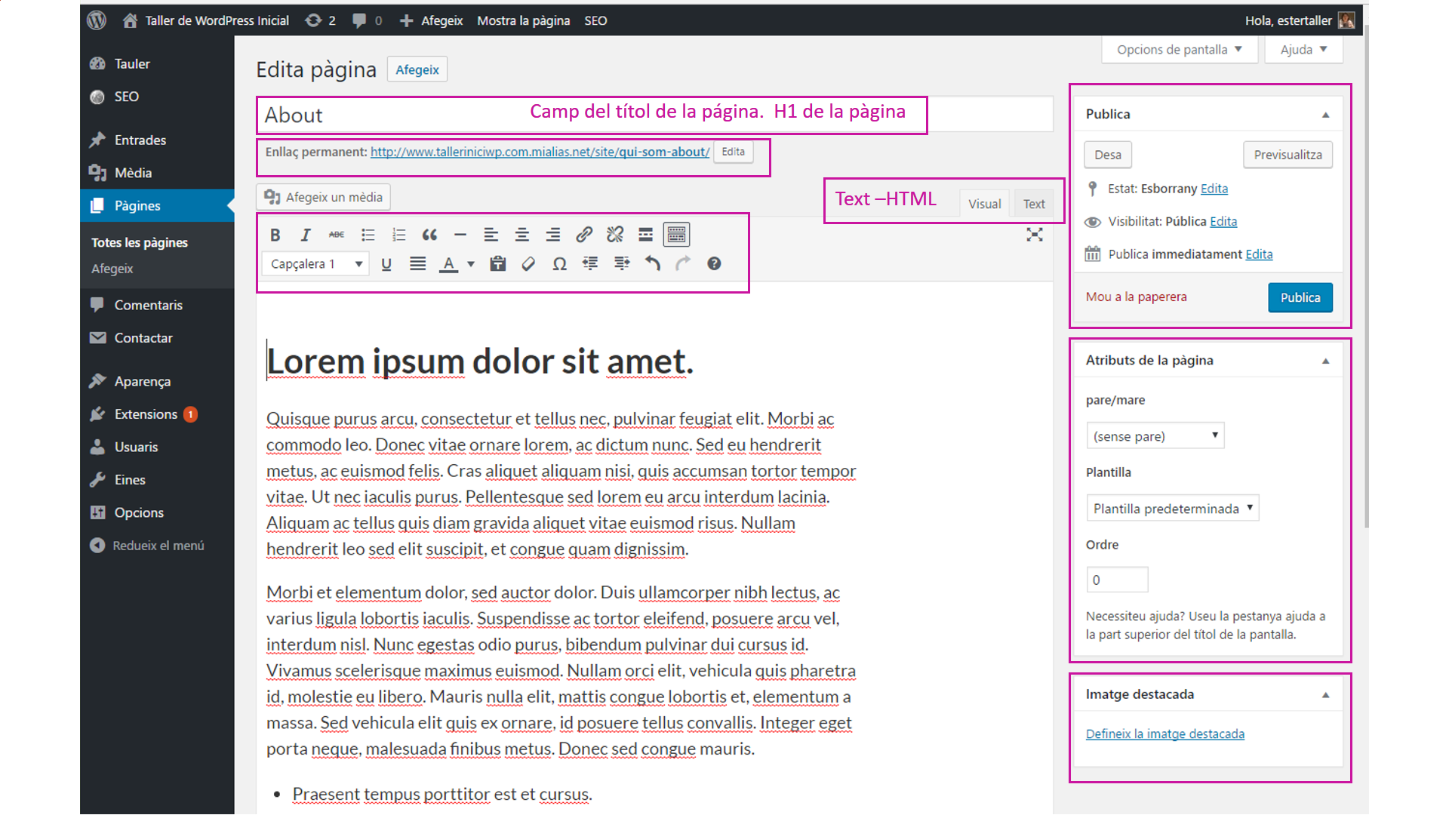Click the blue Publica button
The image size is (1449, 815).
click(x=1300, y=297)
